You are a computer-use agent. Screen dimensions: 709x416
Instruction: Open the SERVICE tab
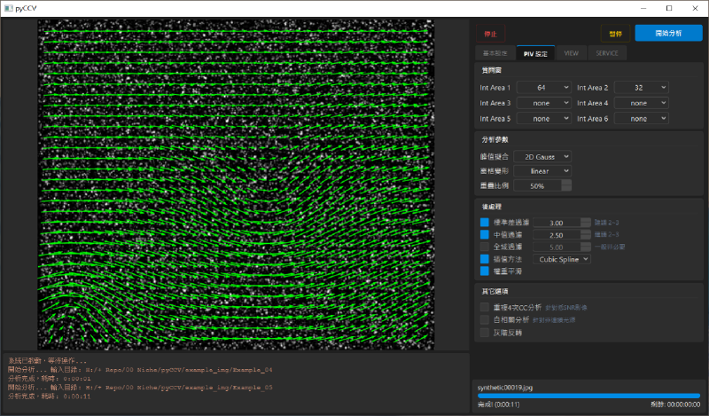click(x=607, y=53)
